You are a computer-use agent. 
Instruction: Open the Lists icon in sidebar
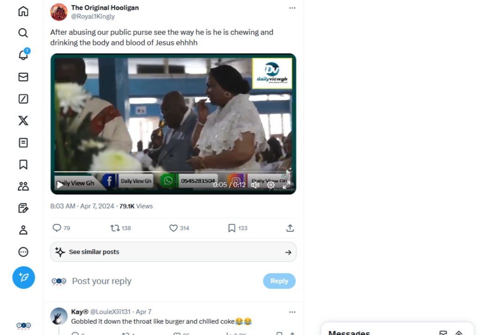click(x=23, y=142)
